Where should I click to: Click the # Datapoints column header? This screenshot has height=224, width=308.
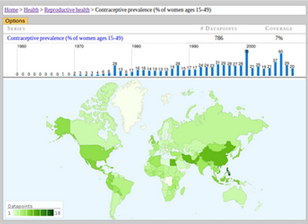click(x=218, y=28)
